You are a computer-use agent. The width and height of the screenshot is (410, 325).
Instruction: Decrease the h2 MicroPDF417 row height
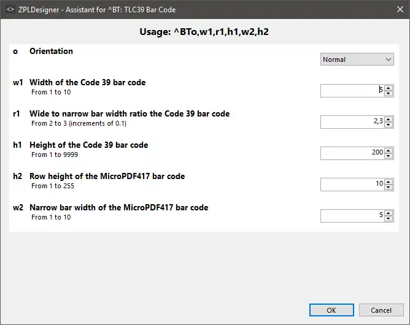389,188
